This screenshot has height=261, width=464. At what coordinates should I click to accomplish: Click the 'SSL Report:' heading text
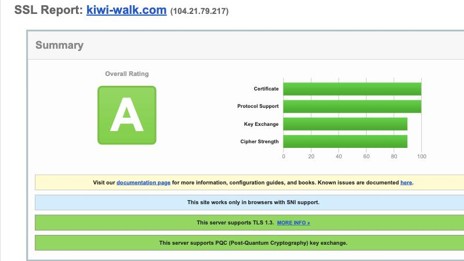(x=49, y=10)
